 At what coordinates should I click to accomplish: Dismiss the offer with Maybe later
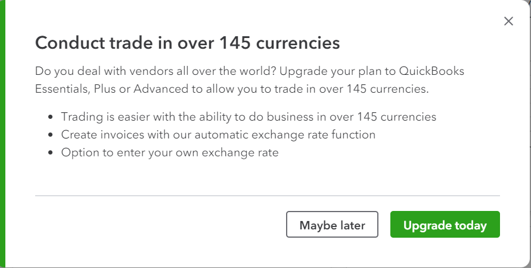point(332,225)
